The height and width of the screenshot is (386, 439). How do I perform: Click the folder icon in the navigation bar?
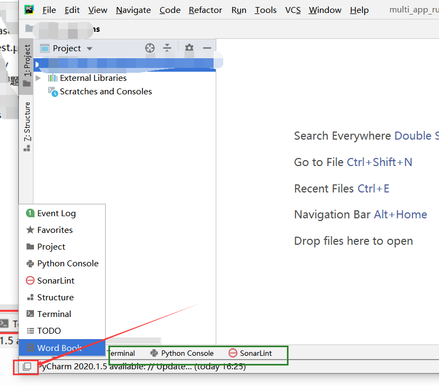tap(29, 28)
